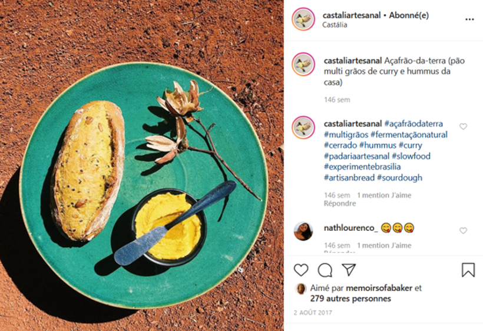The image size is (483, 331).
Task: Share the post via paper plane icon
Action: tap(349, 270)
